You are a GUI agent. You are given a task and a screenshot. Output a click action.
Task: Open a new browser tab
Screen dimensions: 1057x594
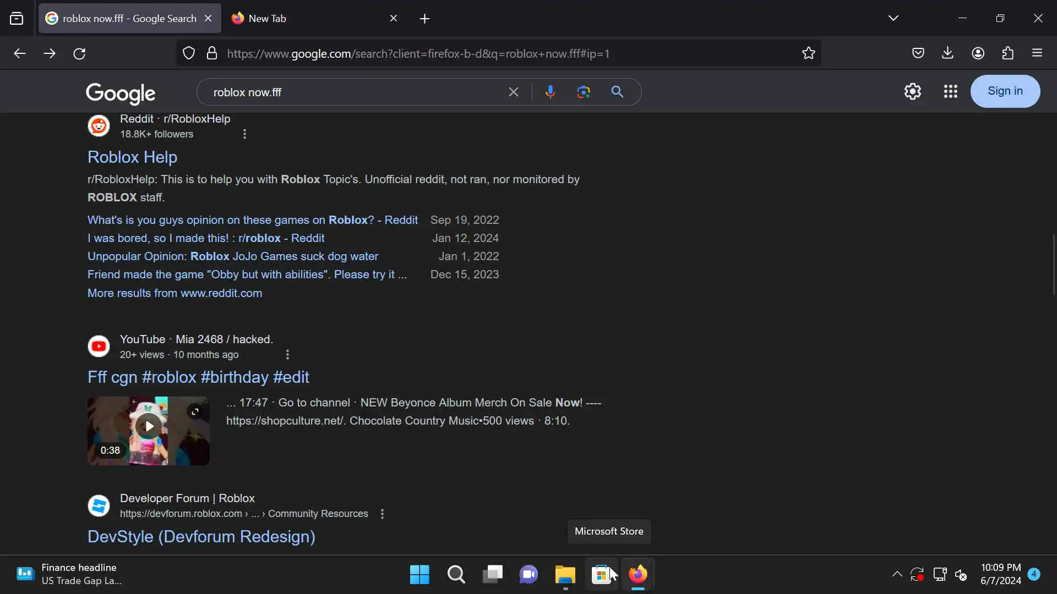(x=424, y=19)
